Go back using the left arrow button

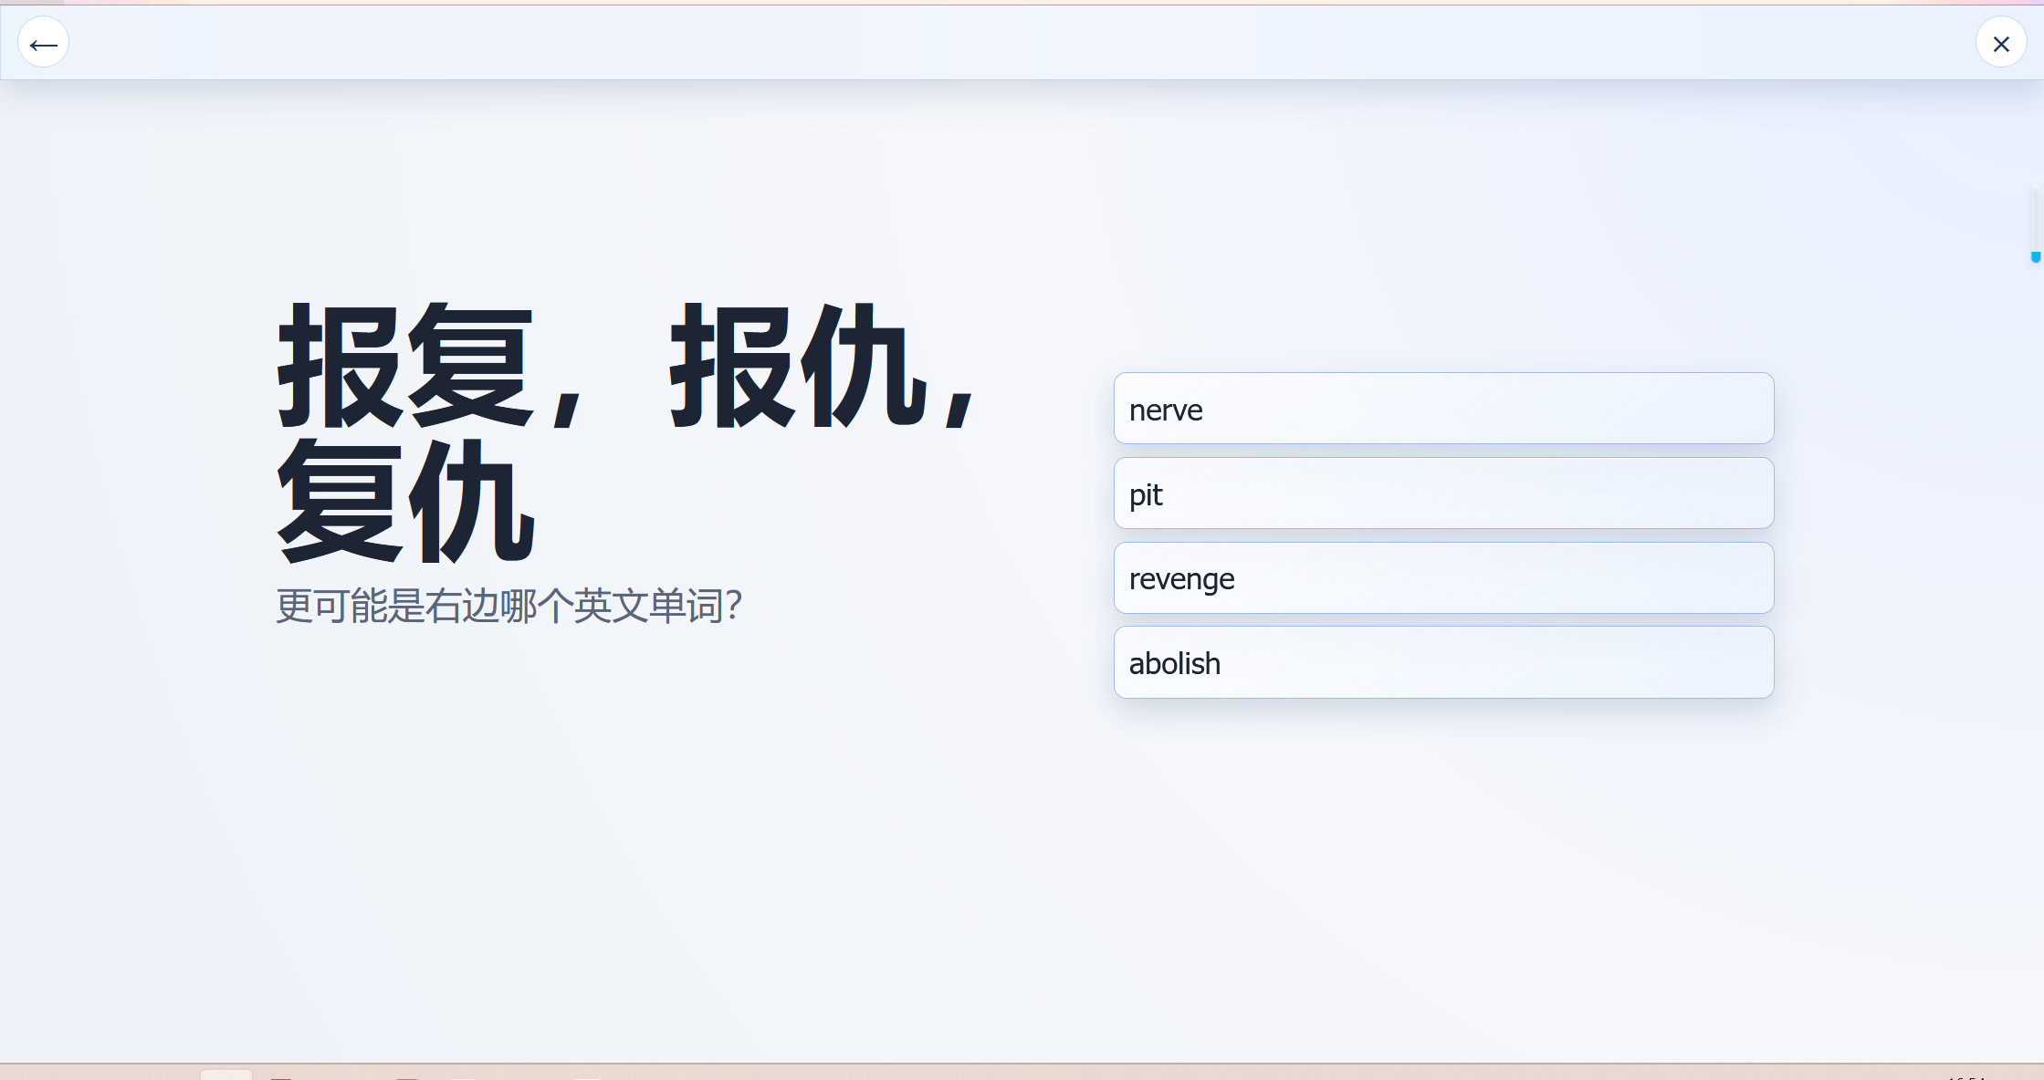click(43, 43)
